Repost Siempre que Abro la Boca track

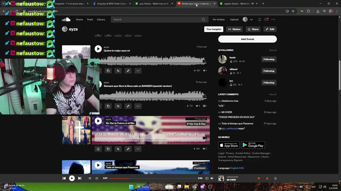click(x=118, y=106)
